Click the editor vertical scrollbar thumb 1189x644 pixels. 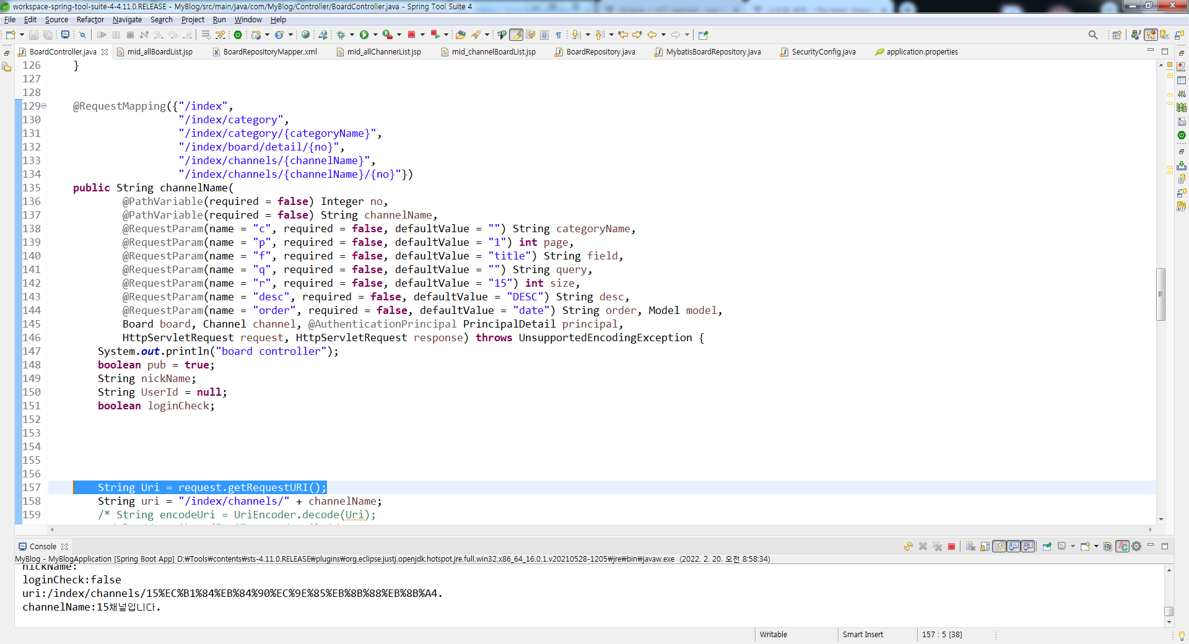(x=1161, y=294)
